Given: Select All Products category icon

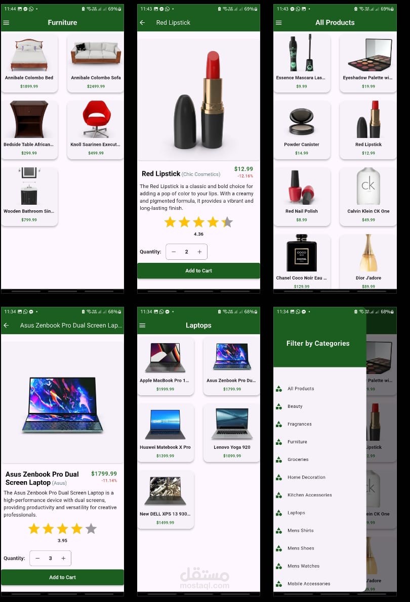Looking at the screenshot, I should pos(279,389).
